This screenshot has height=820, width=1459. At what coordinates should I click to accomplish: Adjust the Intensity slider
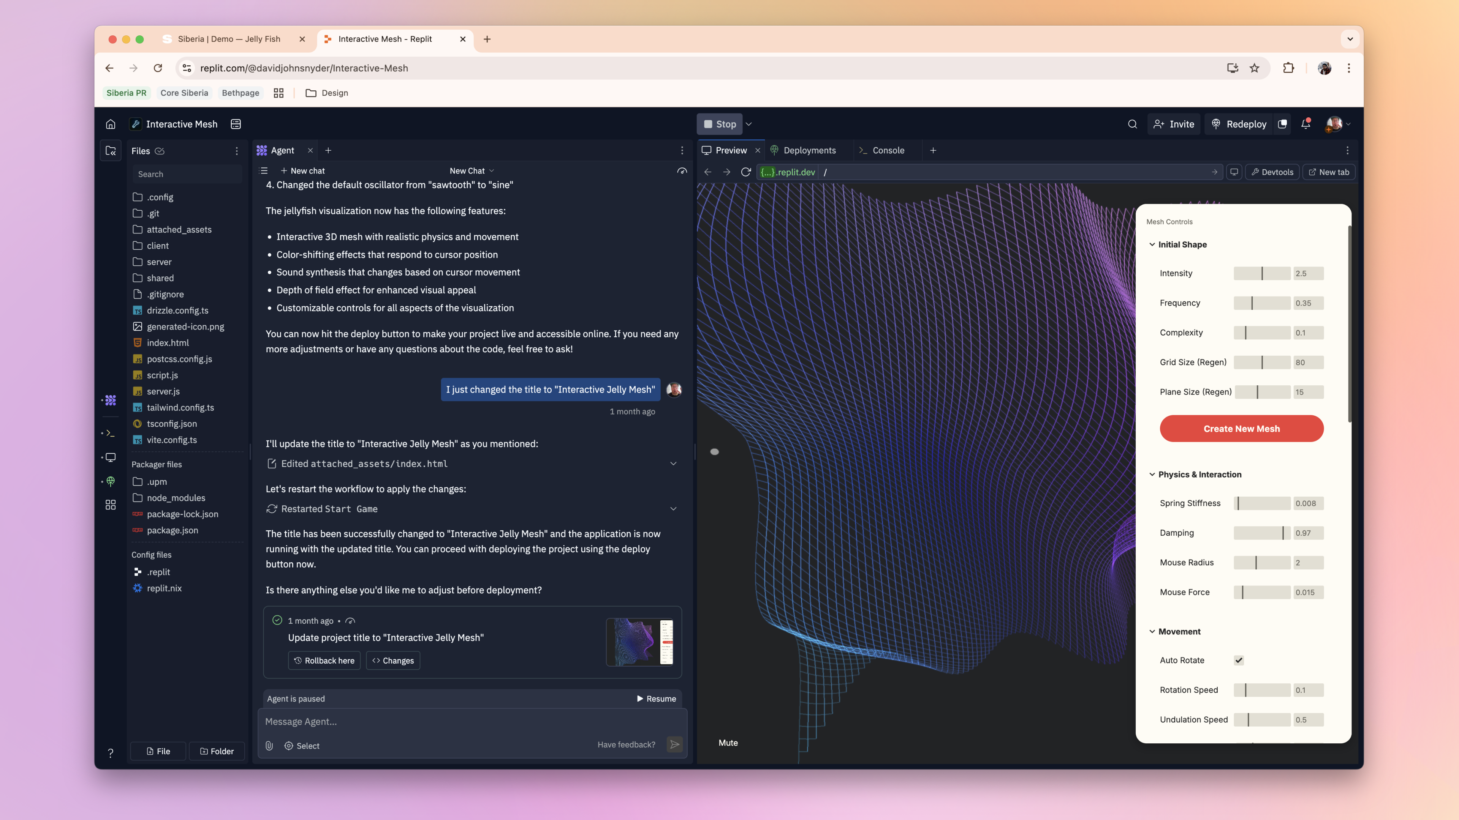[x=1262, y=273]
